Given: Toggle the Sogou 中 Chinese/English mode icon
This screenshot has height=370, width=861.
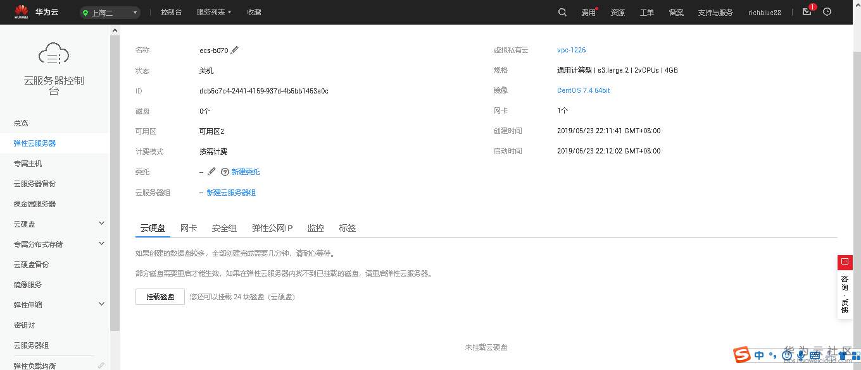Looking at the screenshot, I should click(759, 355).
